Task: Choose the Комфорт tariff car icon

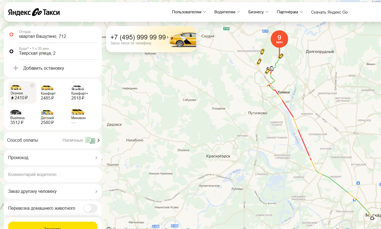Action: coord(47,87)
